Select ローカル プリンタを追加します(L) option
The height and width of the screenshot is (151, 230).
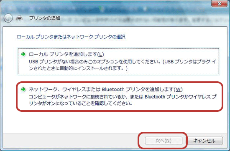tap(118, 61)
